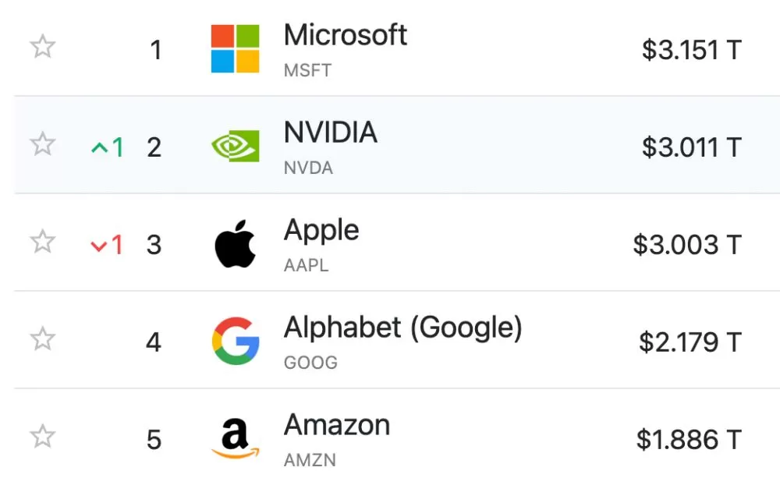Click the red rank-down arrow for Apple
780x485 pixels.
pos(99,246)
